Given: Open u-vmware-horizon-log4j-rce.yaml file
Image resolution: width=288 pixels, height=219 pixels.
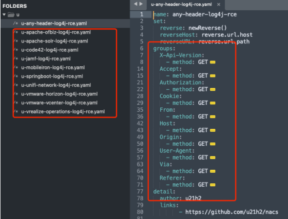Looking at the screenshot, I should coord(59,94).
